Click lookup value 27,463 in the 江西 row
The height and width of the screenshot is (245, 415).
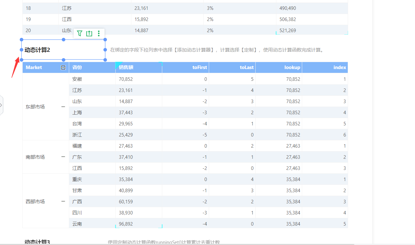tap(293, 168)
